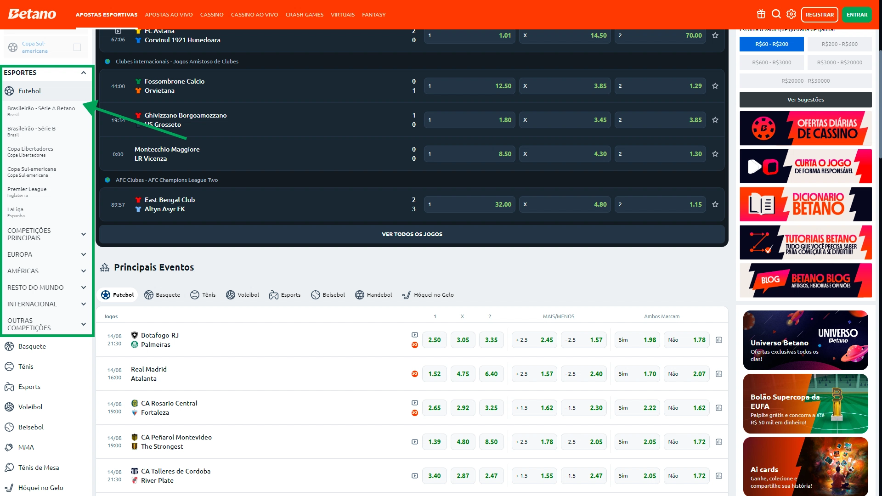Screen dimensions: 882x496
Task: Click live stream icon for CA Peñarol match
Action: coord(415,442)
